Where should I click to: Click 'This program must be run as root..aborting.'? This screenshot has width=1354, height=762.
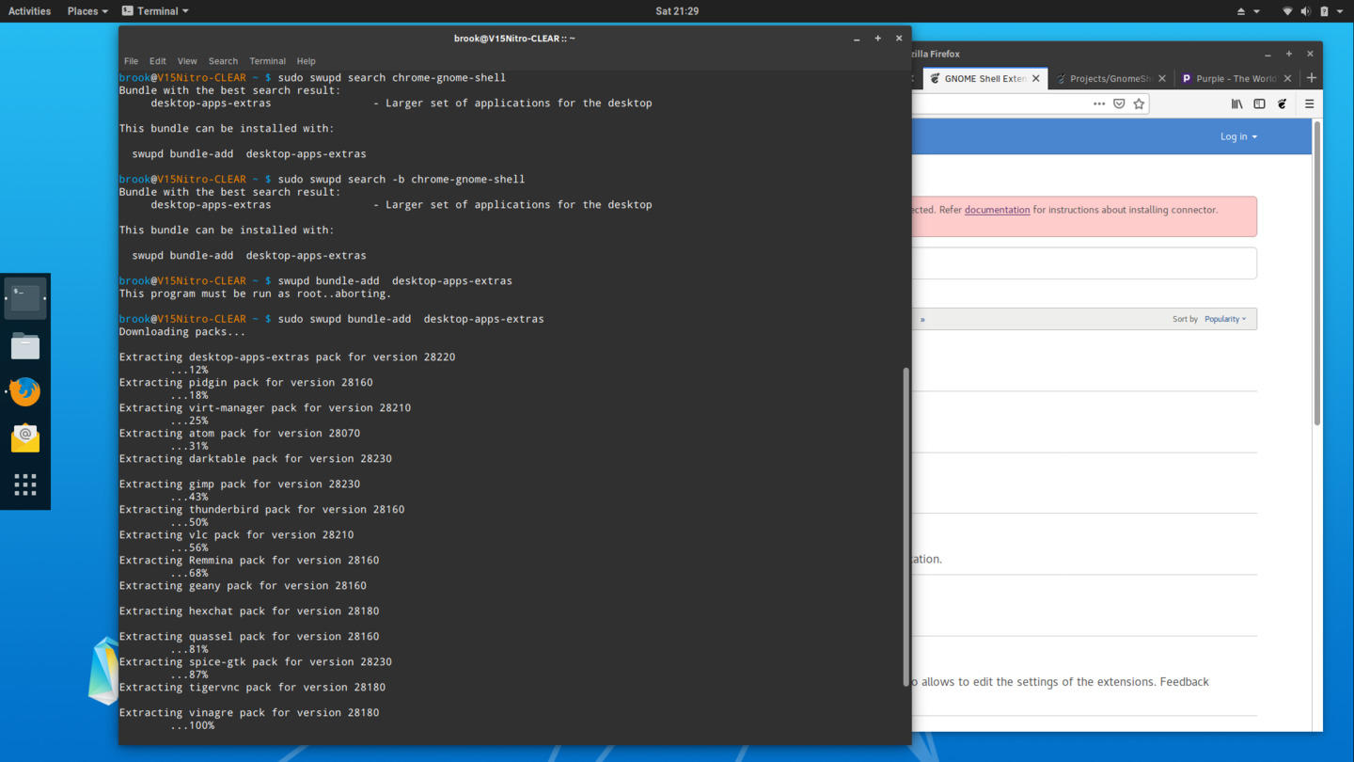(x=256, y=294)
